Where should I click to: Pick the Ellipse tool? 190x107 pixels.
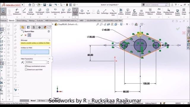tap(69, 11)
